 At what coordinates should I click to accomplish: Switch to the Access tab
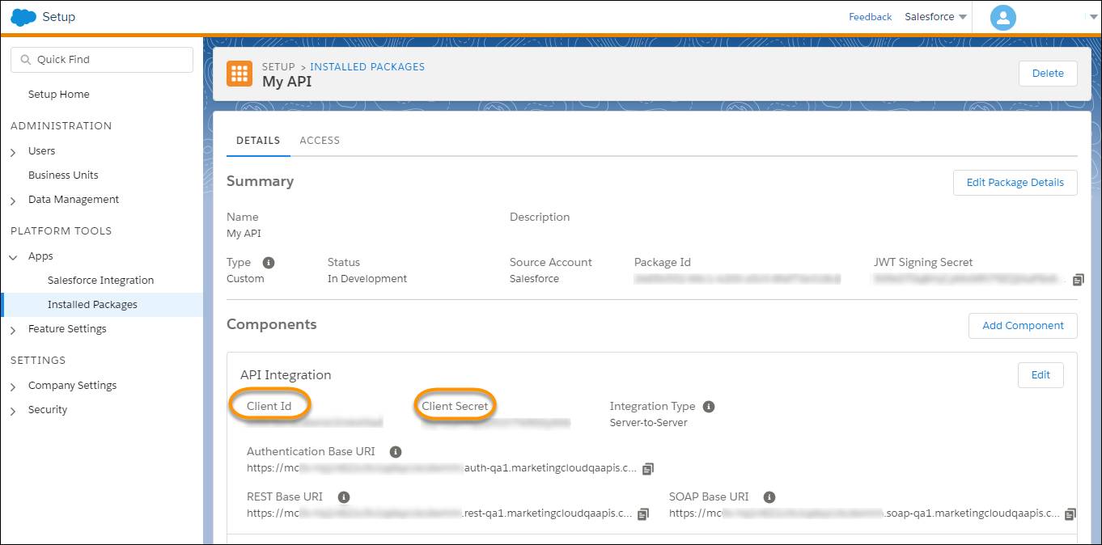click(320, 141)
